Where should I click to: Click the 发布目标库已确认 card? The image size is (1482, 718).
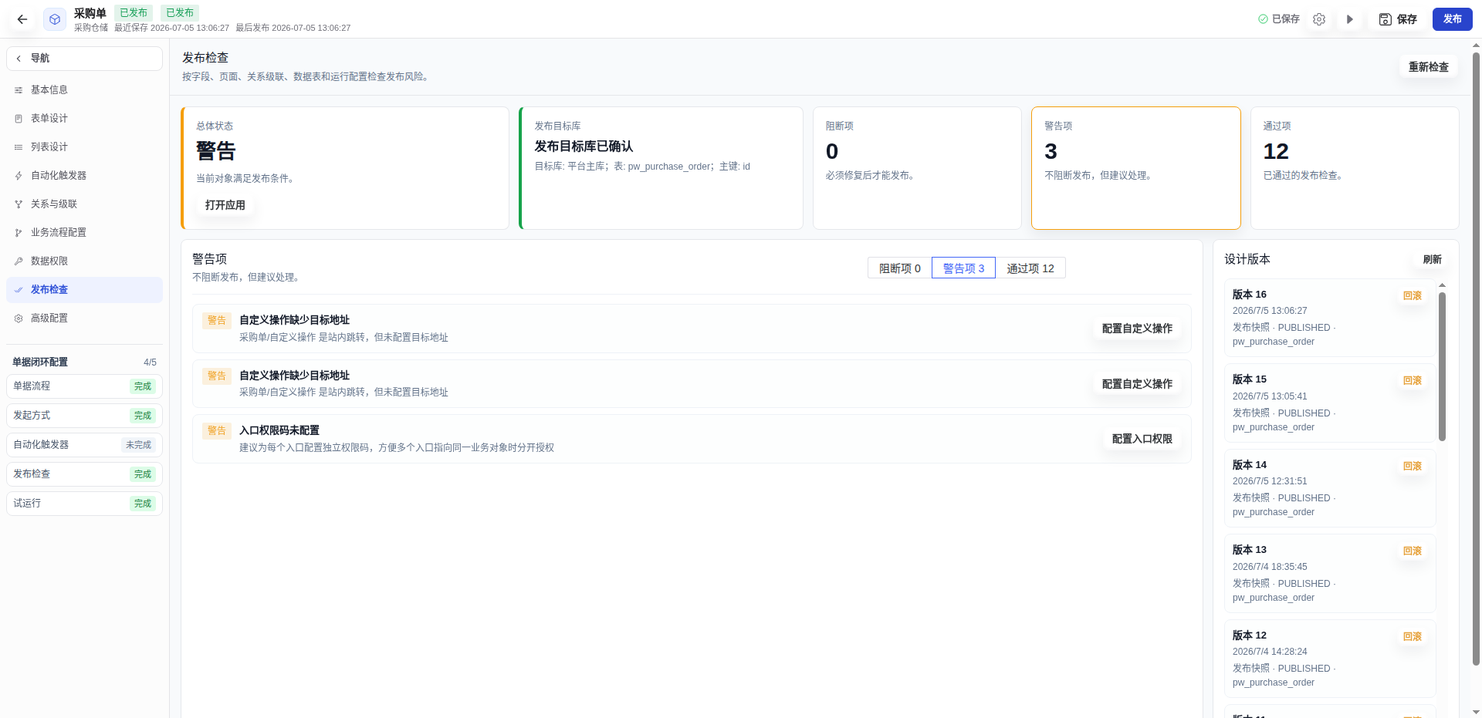pyautogui.click(x=661, y=168)
